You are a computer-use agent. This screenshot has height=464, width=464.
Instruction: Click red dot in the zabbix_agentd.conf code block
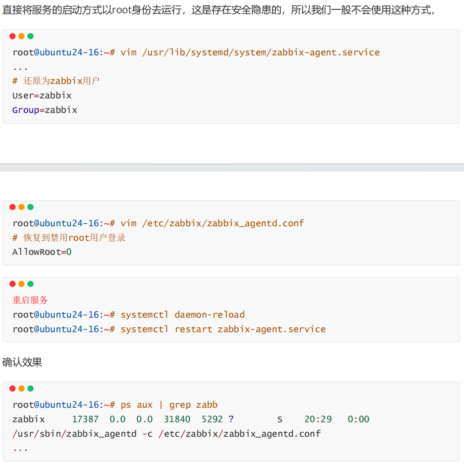point(12,207)
